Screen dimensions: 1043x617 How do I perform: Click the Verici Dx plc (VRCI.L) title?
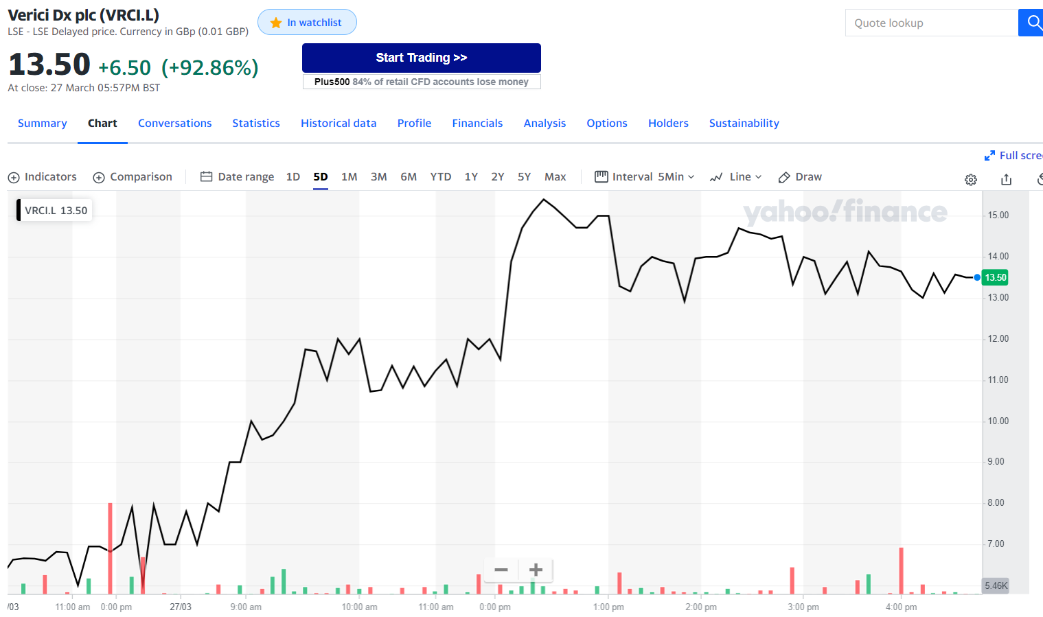point(83,14)
